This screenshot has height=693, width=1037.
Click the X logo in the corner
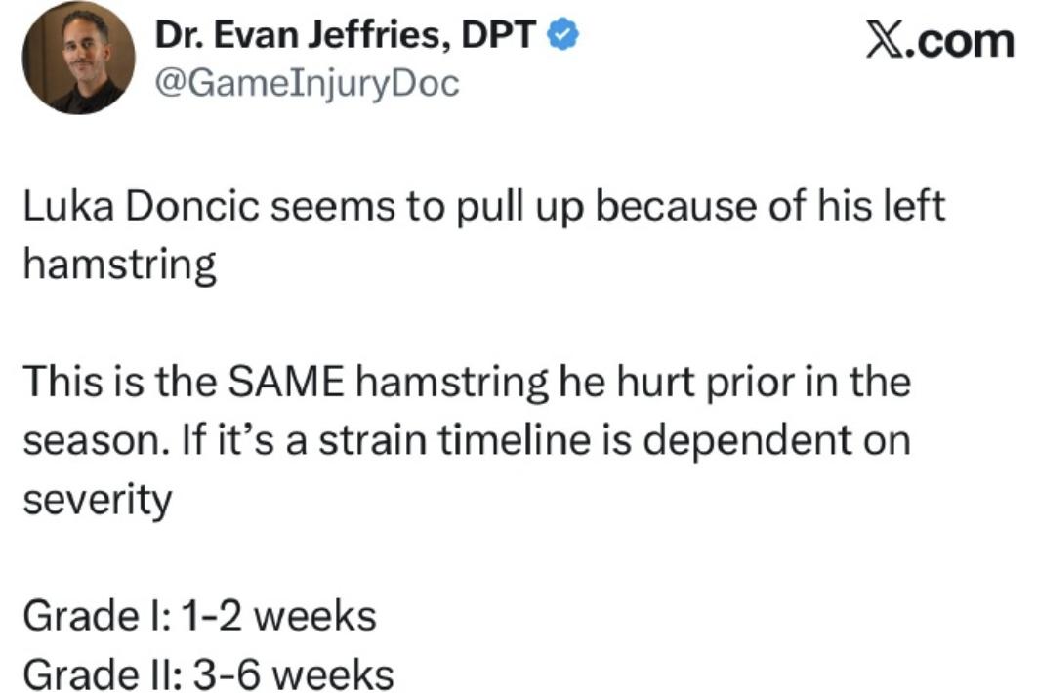(x=890, y=41)
